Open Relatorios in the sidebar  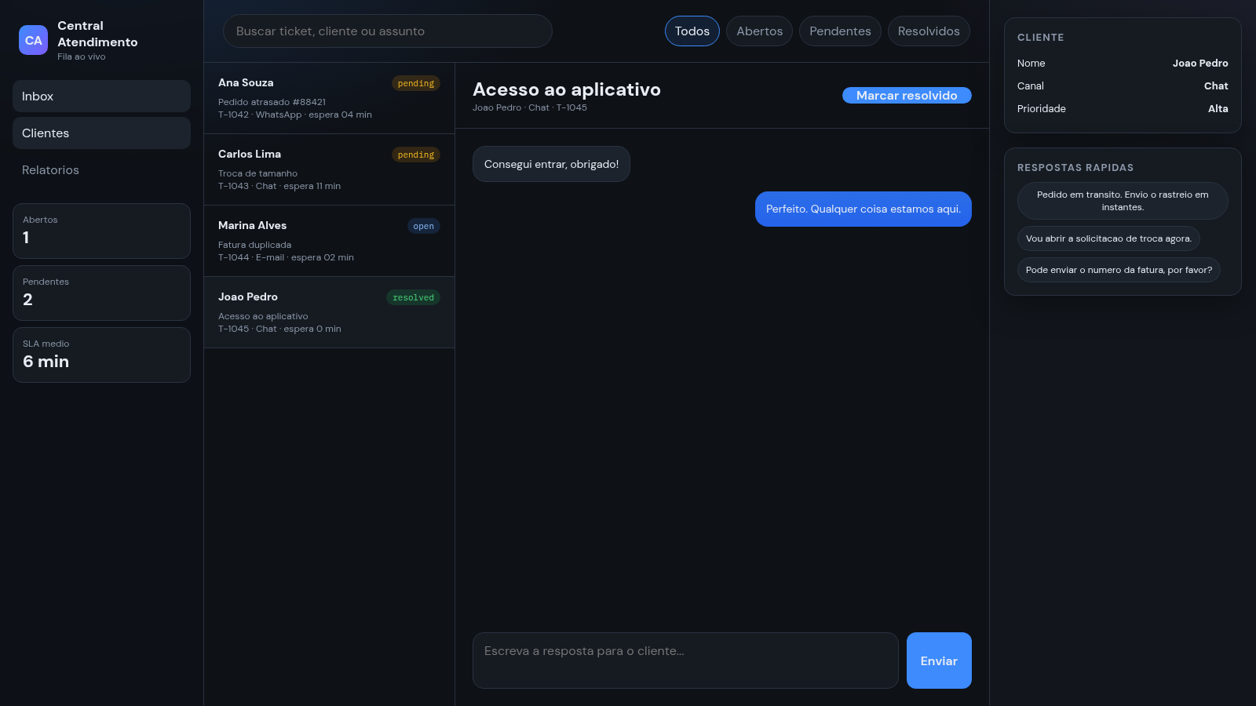pyautogui.click(x=101, y=169)
